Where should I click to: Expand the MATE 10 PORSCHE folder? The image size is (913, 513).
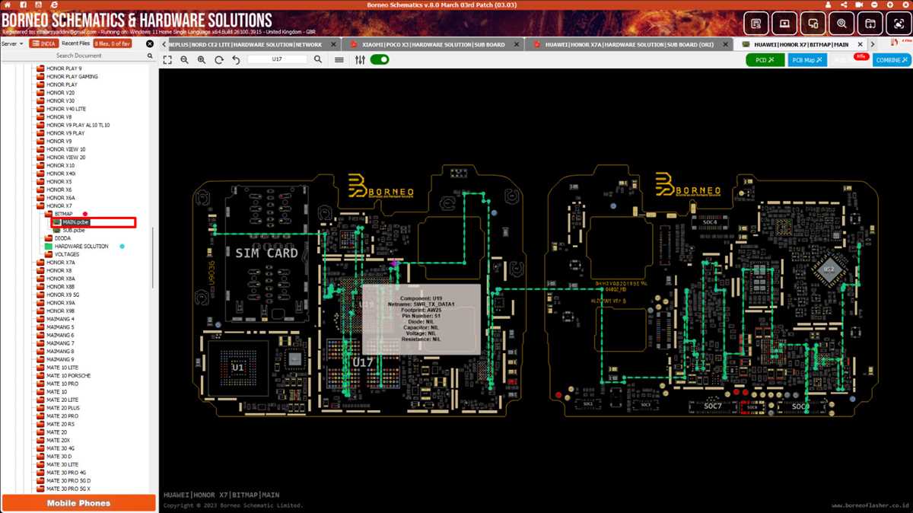pos(68,376)
